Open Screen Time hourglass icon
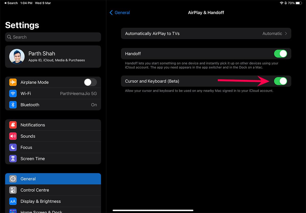Image resolution: width=306 pixels, height=213 pixels. click(x=13, y=159)
